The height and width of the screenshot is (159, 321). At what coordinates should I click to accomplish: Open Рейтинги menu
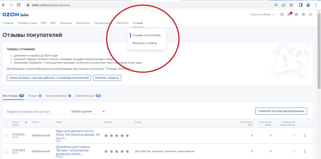[123, 23]
